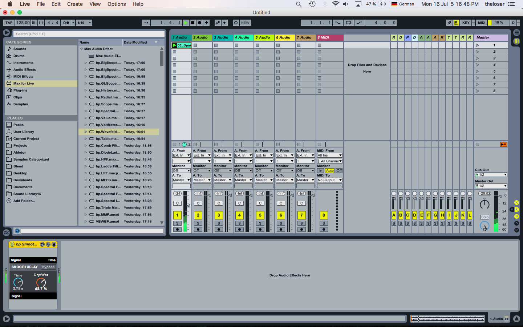
Task: Open the Options menu
Action: [x=117, y=4]
